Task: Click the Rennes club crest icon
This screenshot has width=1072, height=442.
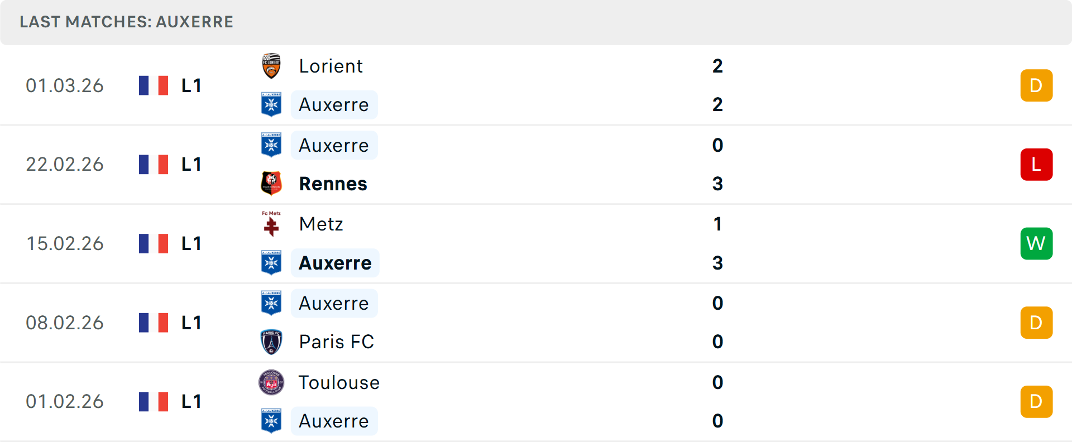Action: point(271,184)
